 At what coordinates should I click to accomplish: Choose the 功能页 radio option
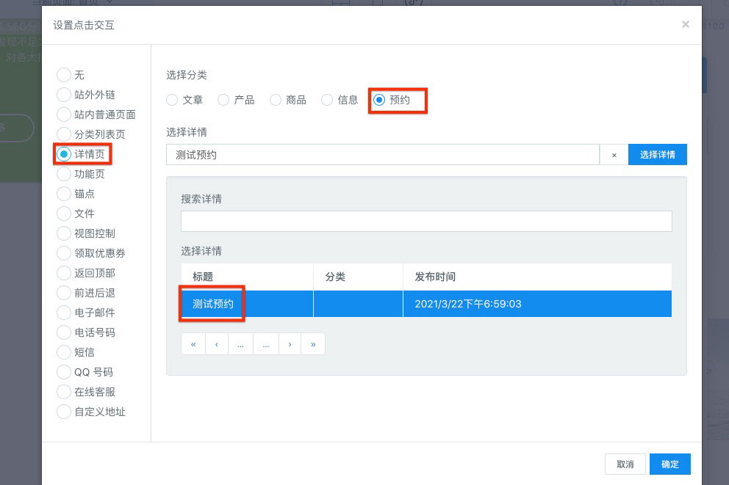pos(64,174)
